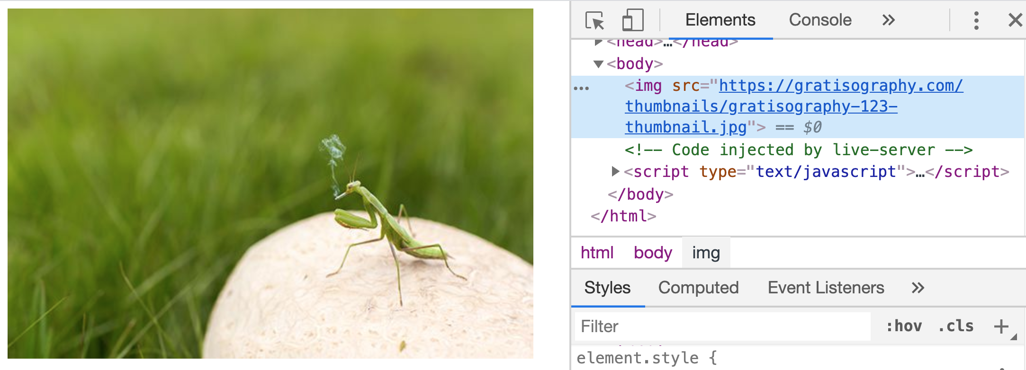Viewport: 1026px width, 370px height.
Task: Open the gratisography thumbnail image link
Action: (x=794, y=106)
